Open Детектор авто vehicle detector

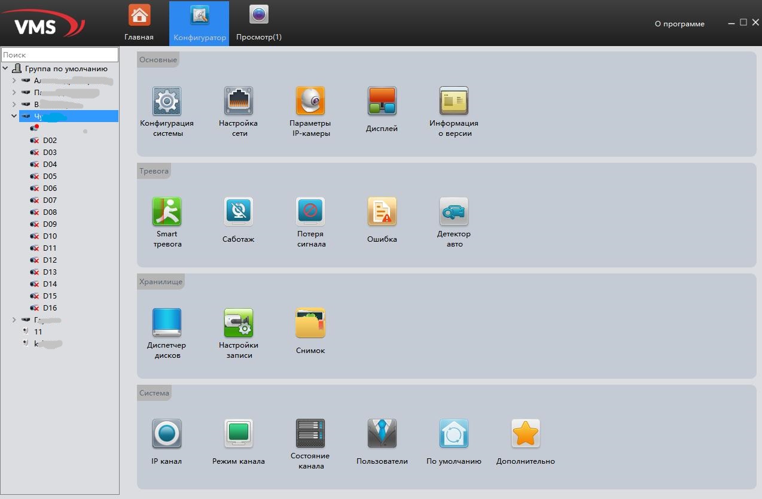pyautogui.click(x=453, y=212)
